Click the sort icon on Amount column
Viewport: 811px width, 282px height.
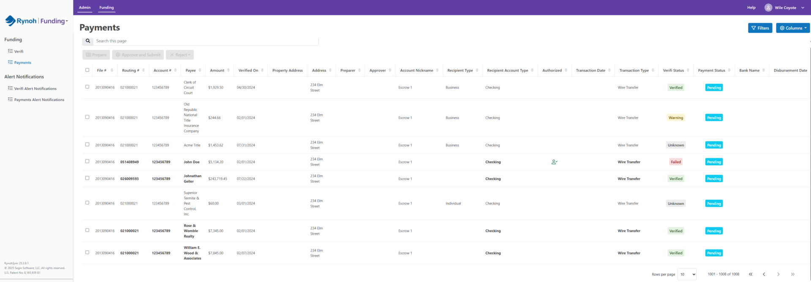click(229, 70)
